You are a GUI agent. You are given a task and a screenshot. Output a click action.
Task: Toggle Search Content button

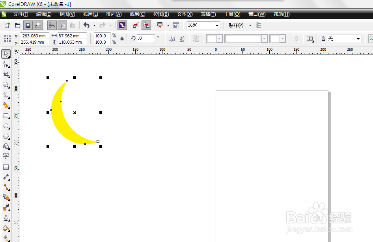(x=122, y=25)
